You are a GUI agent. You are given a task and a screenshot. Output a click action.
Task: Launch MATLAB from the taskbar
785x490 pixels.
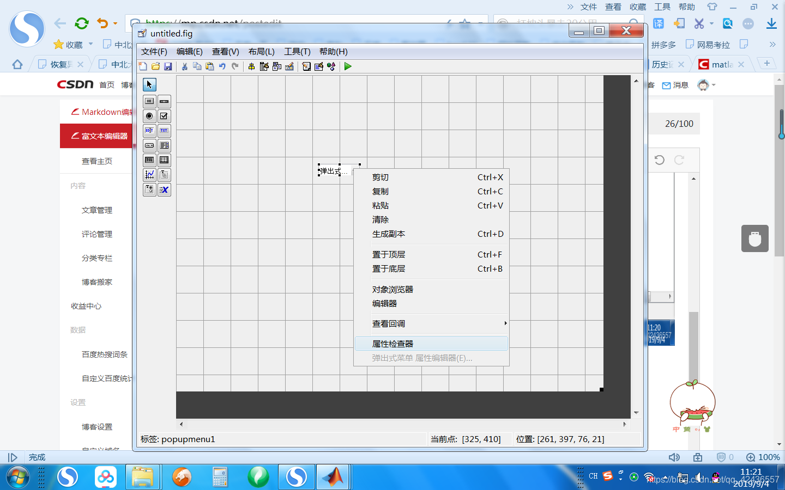pos(333,477)
